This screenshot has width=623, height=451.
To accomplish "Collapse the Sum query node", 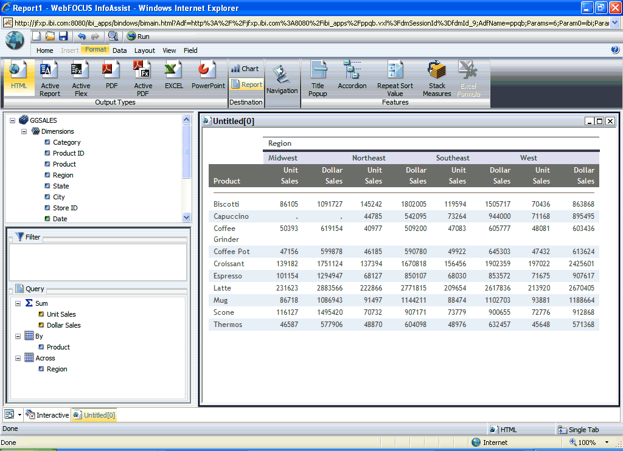I will (x=18, y=303).
